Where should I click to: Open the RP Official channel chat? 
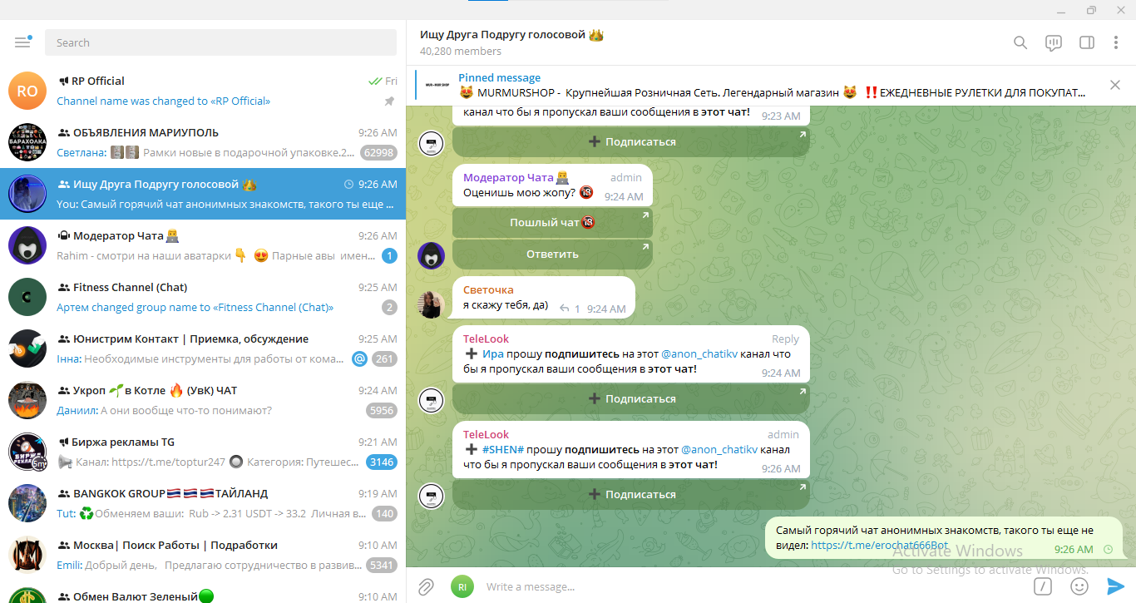tap(203, 91)
